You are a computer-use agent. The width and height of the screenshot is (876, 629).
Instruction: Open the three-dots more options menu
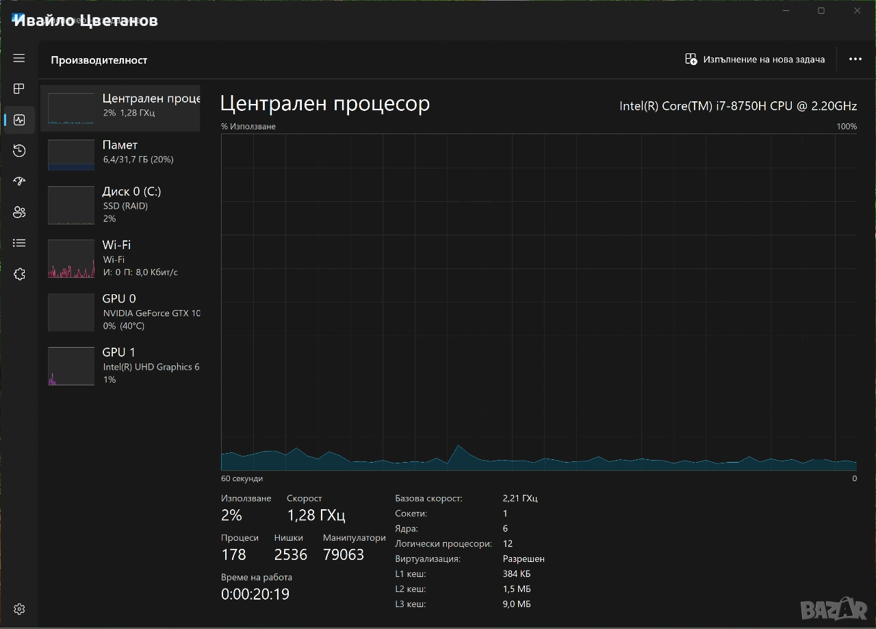[x=855, y=60]
